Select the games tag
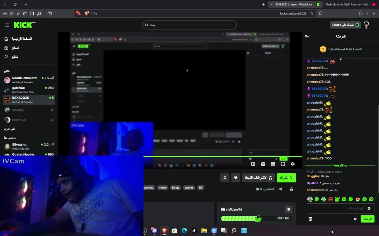 point(189,188)
